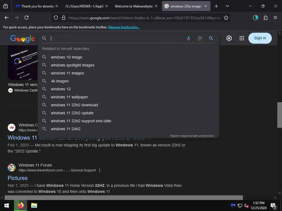Choose suggestion 'windows 11 wallpaper'
The width and height of the screenshot is (282, 211).
pyautogui.click(x=128, y=97)
